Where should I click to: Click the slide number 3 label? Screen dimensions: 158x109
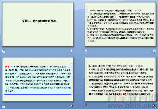pos(71,106)
